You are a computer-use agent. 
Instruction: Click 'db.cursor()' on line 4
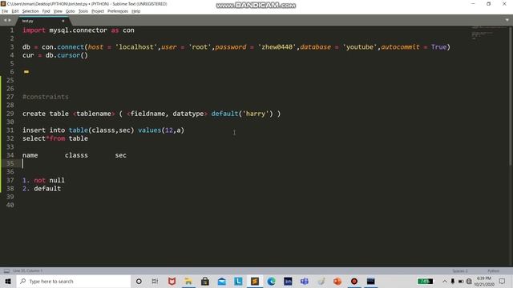[67, 55]
